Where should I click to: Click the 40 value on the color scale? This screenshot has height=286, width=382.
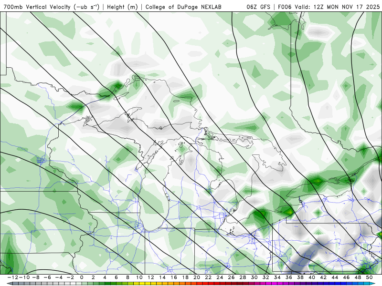pos(312,277)
